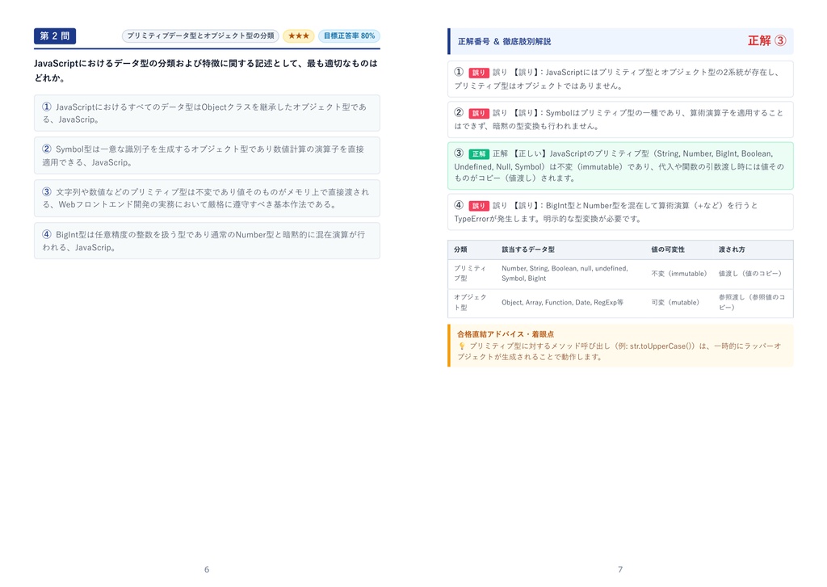Select answer option ① about Object class inheritance
Viewport: 827px width, 587px height.
(207, 113)
